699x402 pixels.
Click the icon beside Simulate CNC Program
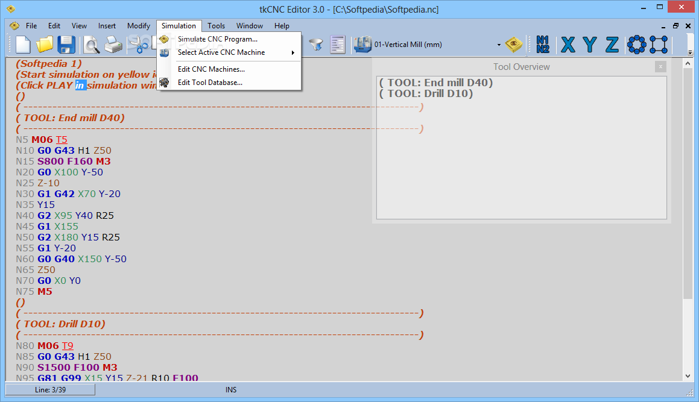coord(165,39)
